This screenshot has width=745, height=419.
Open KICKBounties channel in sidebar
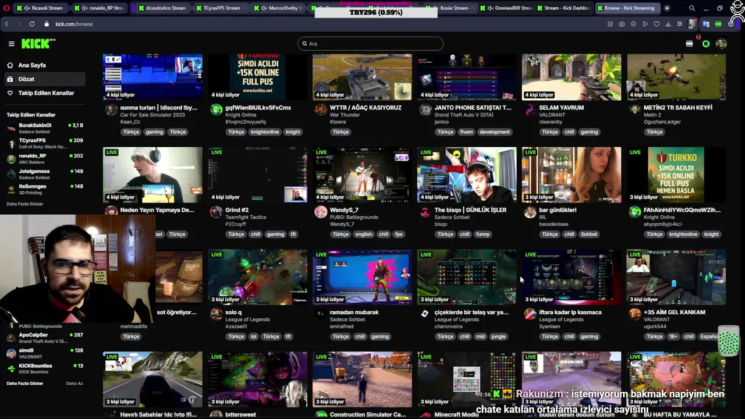click(45, 368)
